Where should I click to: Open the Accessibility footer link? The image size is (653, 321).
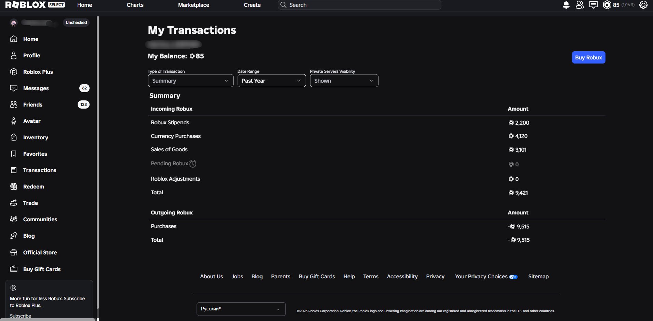[x=402, y=276]
